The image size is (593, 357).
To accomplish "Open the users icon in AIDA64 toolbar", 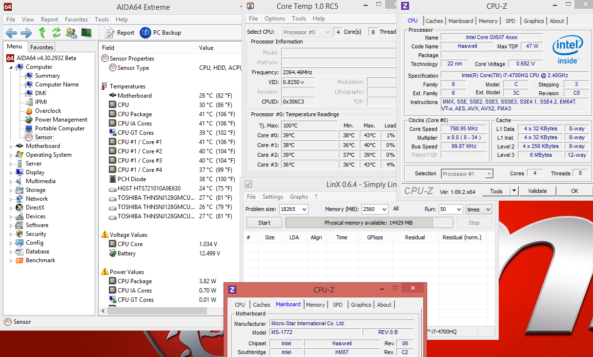I will pyautogui.click(x=71, y=33).
